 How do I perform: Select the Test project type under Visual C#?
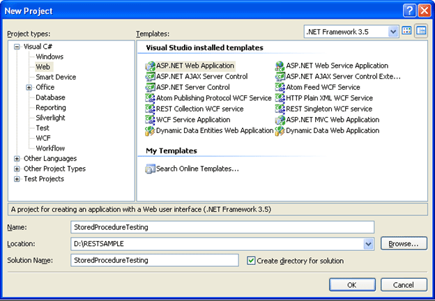pyautogui.click(x=43, y=128)
